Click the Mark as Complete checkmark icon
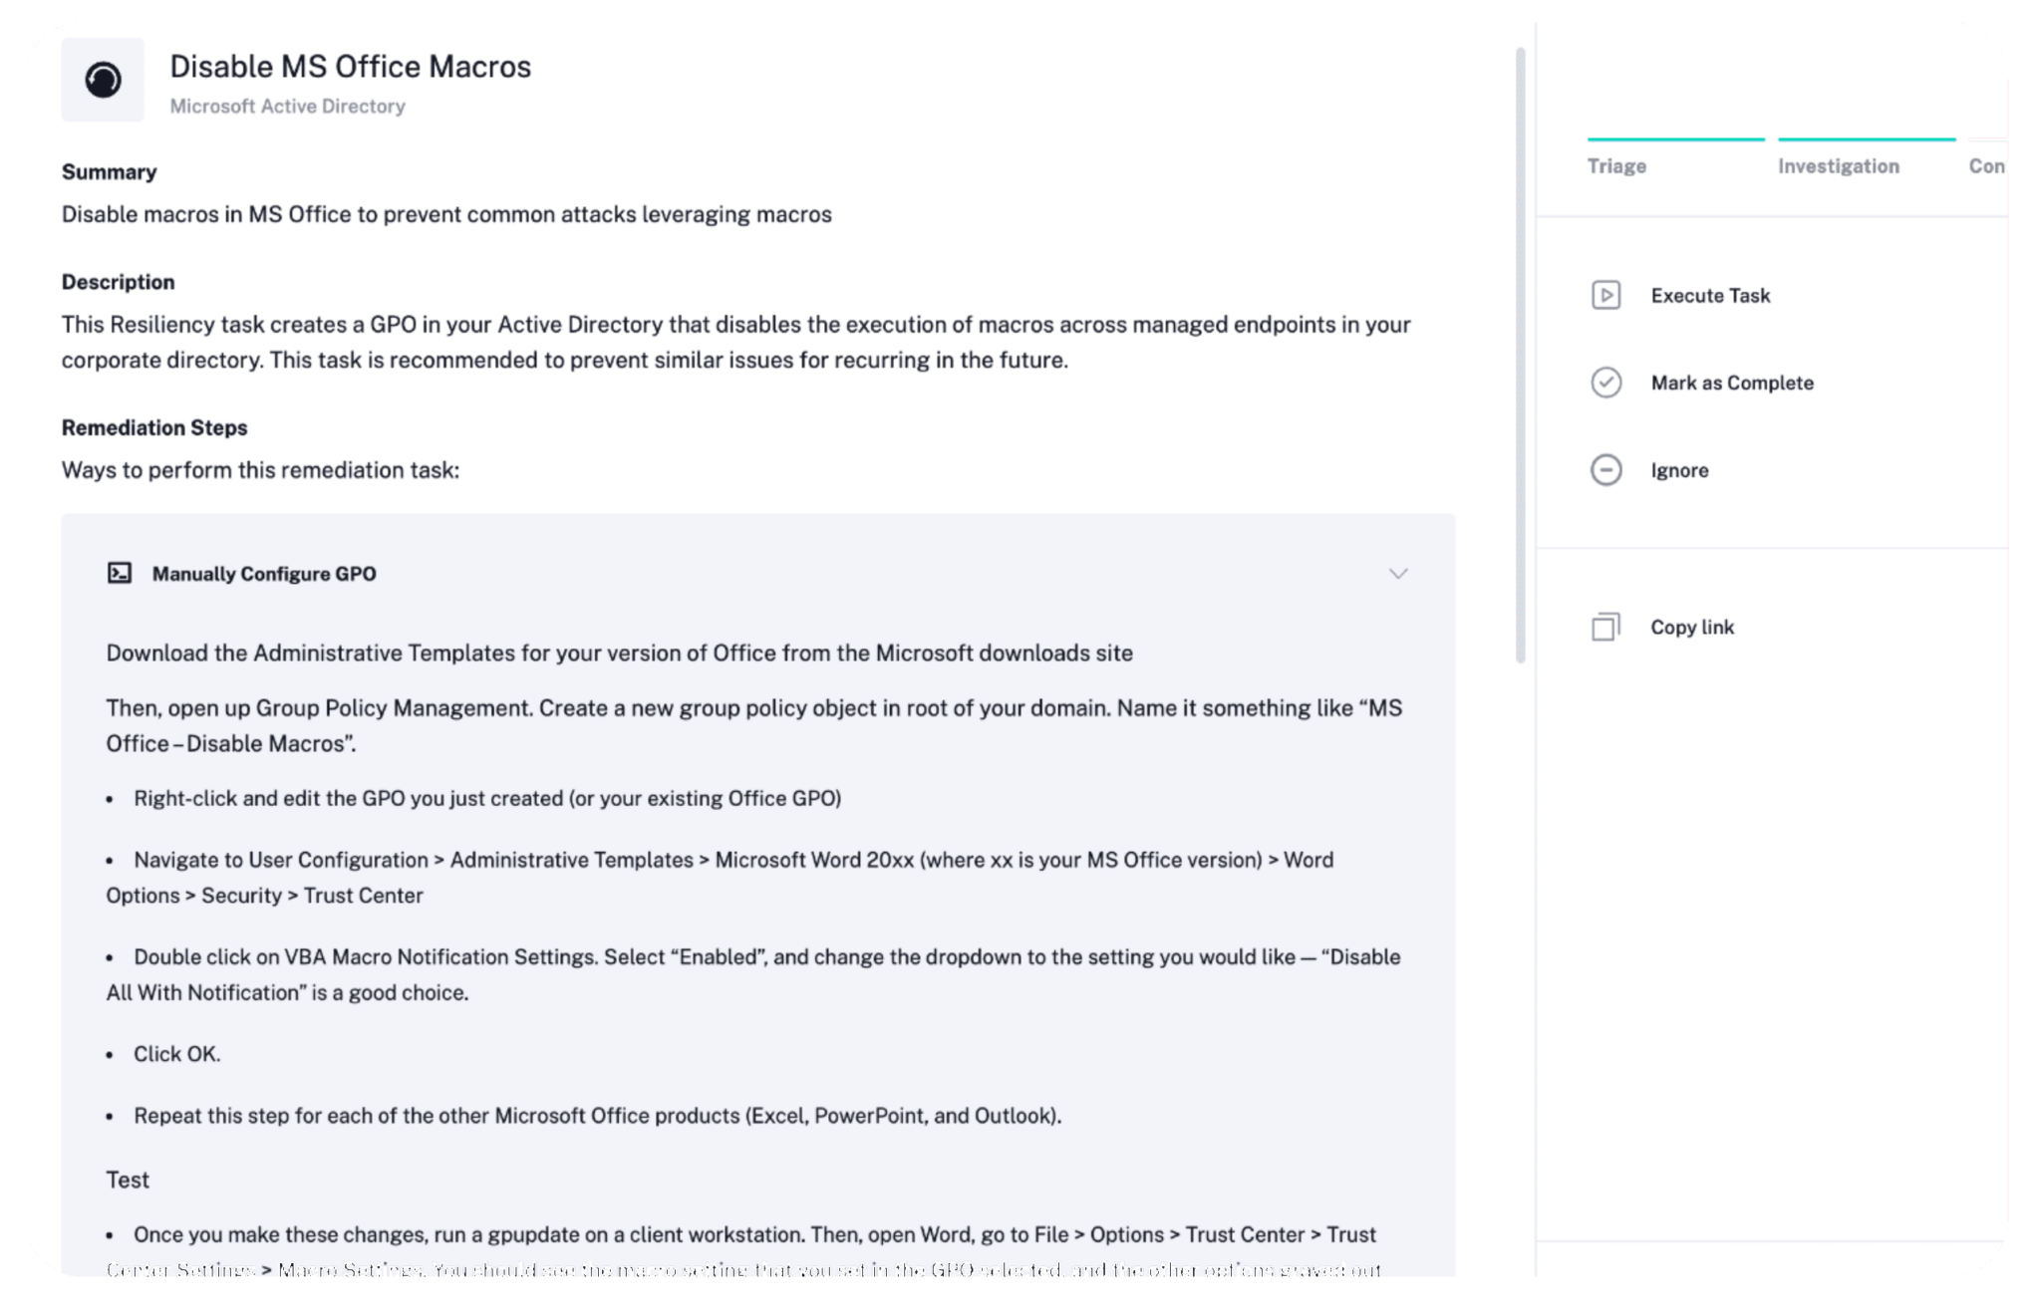The height and width of the screenshot is (1313, 2041). [x=1606, y=383]
